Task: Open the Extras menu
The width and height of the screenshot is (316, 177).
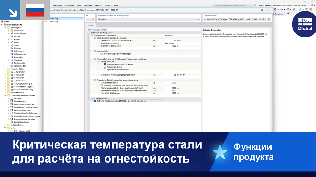Action: 79,6
